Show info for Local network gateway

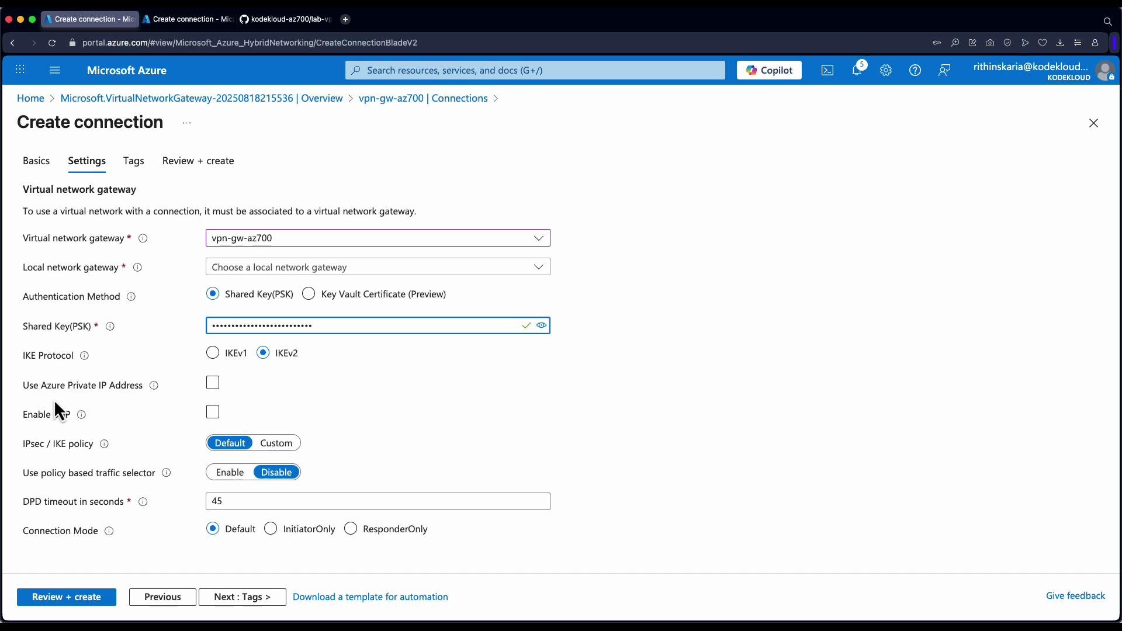[x=137, y=268]
